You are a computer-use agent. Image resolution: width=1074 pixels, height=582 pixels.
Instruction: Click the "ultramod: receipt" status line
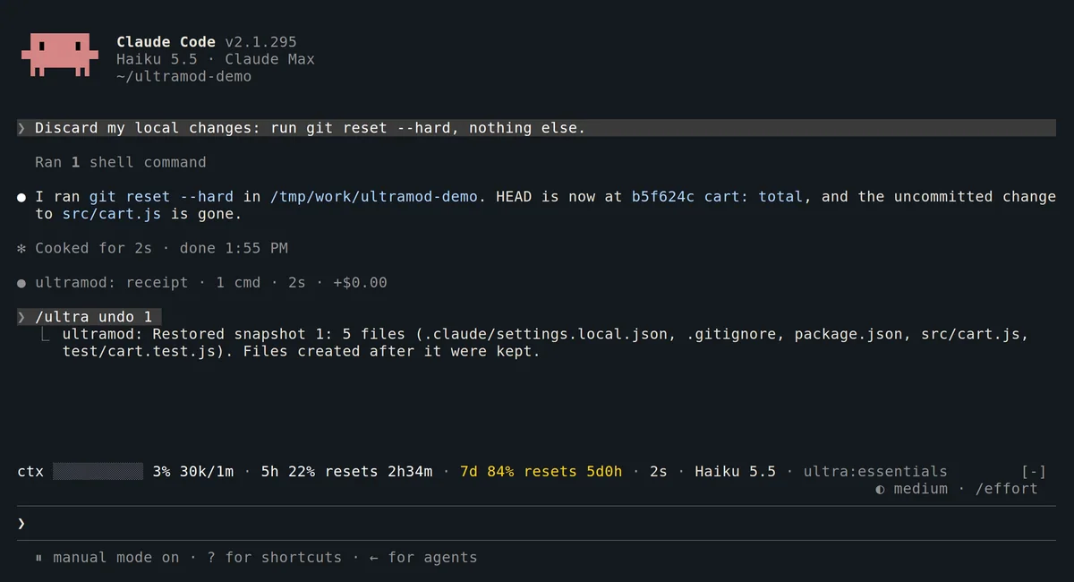pos(202,282)
